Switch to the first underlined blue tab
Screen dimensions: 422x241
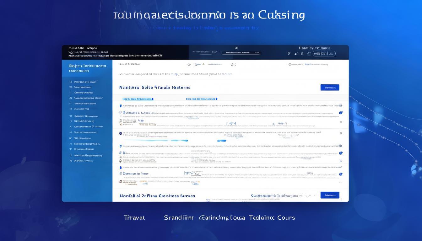tap(138, 99)
